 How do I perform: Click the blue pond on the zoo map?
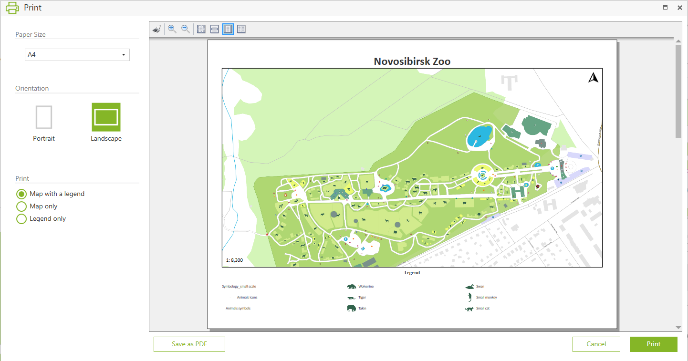pos(480,136)
